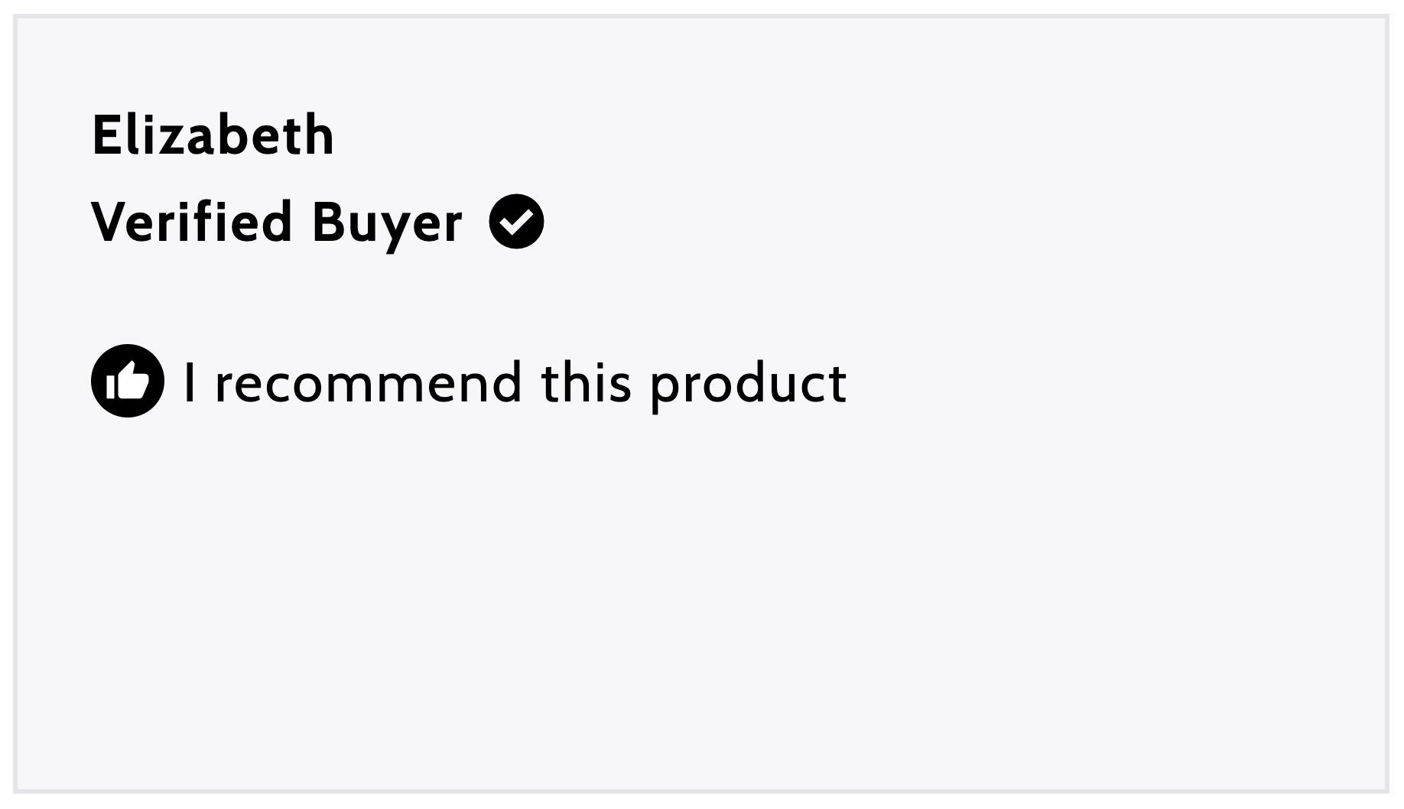Click the white checkmark inside the black circle

click(518, 222)
